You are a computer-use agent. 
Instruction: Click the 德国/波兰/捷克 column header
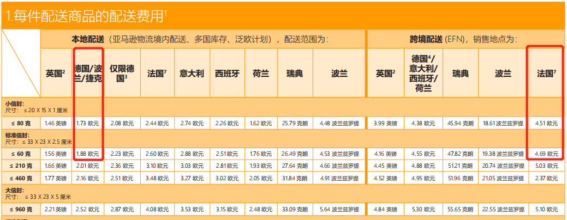click(x=88, y=74)
